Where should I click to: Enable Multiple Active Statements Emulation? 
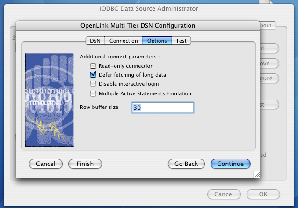[93, 93]
